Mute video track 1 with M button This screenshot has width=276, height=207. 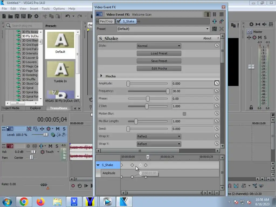58,129
